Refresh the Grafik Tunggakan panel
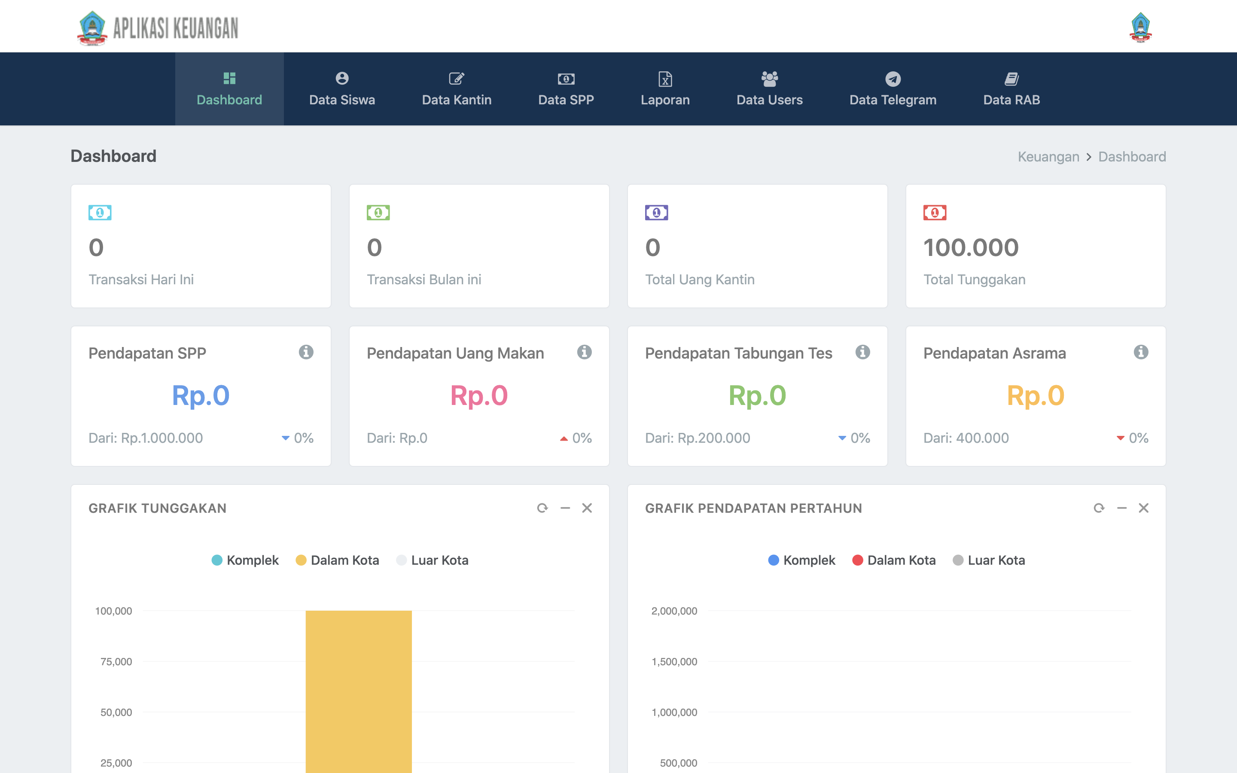 [x=542, y=508]
